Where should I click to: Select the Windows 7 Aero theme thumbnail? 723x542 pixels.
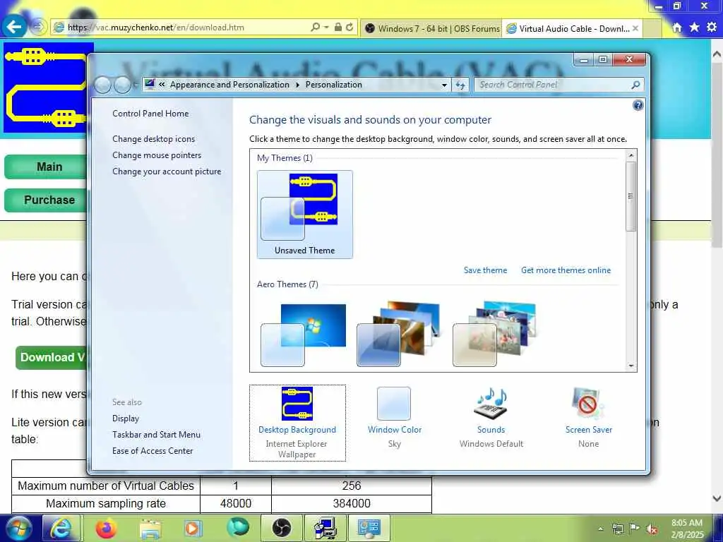click(304, 335)
